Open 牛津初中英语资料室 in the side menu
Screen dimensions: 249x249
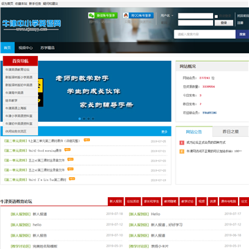(20, 124)
